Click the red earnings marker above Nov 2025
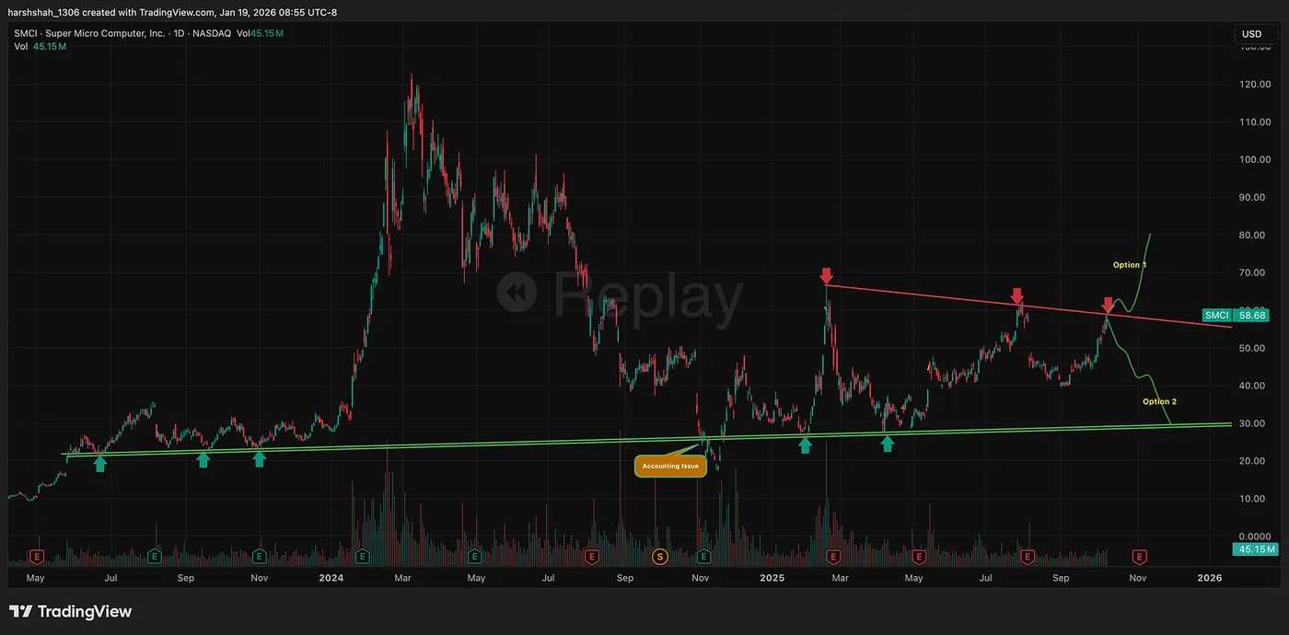Screen dimensions: 1289x635 coord(1140,557)
